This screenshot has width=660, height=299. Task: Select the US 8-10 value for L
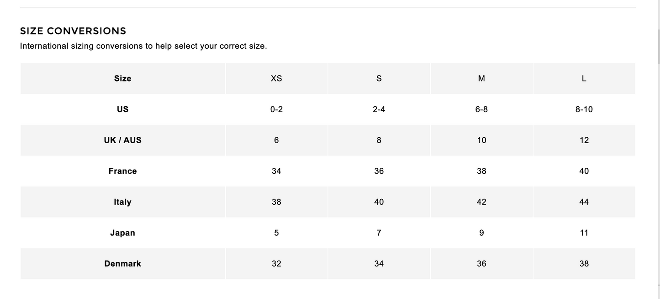[584, 109]
